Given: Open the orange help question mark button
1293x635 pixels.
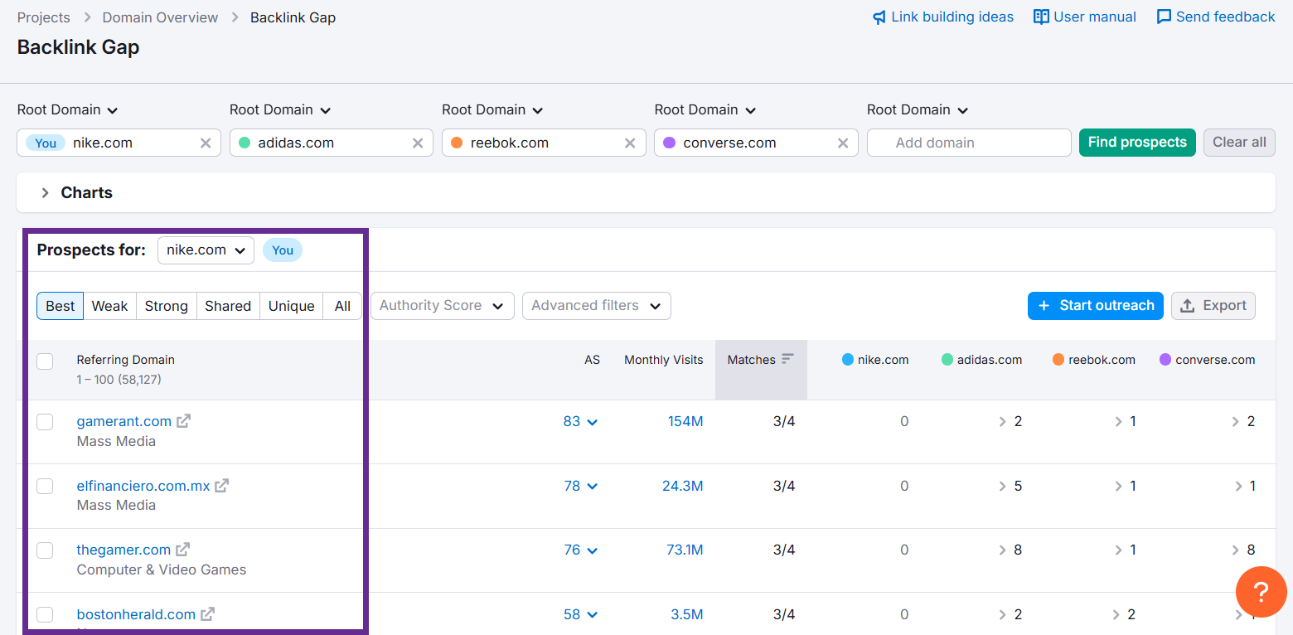Looking at the screenshot, I should point(1261,592).
